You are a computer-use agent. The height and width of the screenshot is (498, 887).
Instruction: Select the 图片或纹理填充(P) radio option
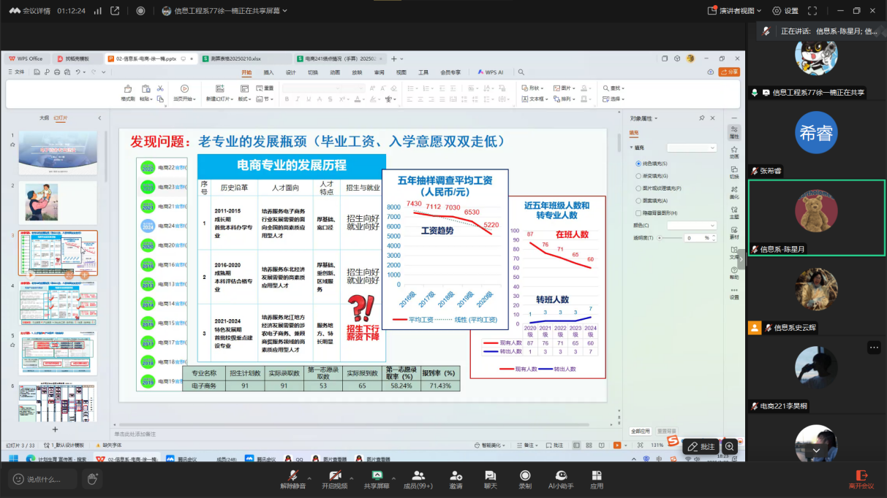point(638,188)
